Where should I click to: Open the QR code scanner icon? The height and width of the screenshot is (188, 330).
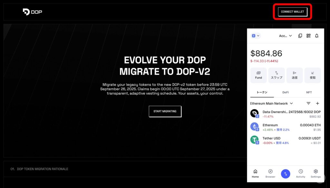coord(308,36)
